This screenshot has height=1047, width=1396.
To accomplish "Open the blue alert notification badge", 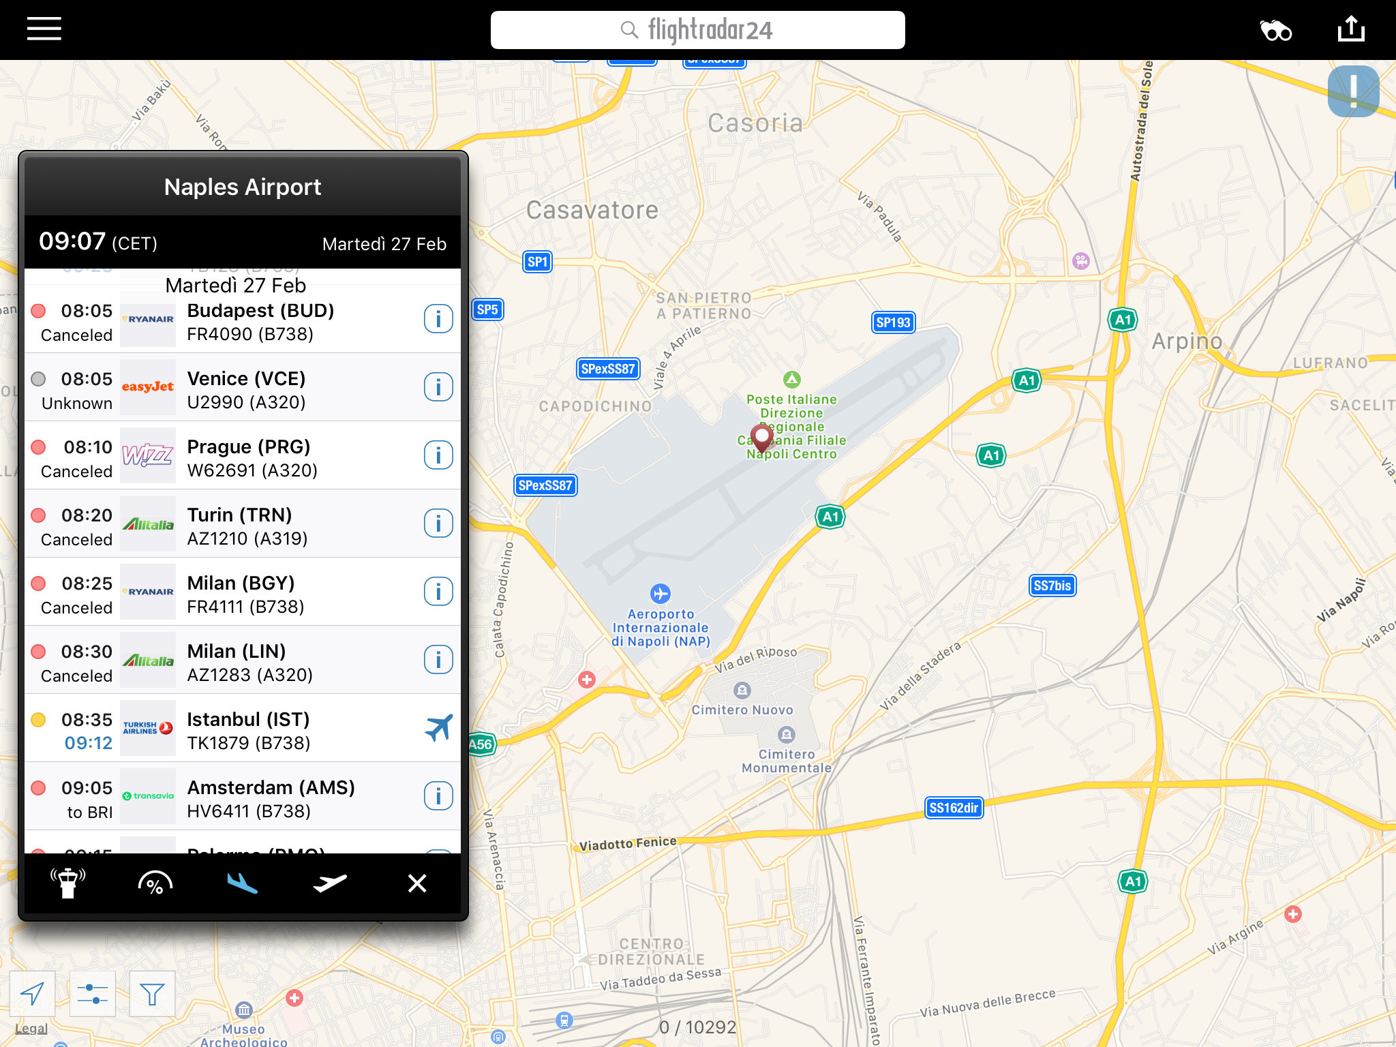I will (x=1353, y=91).
